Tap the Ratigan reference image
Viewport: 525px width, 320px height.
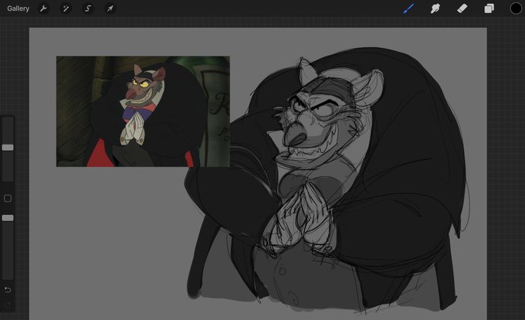click(x=143, y=111)
